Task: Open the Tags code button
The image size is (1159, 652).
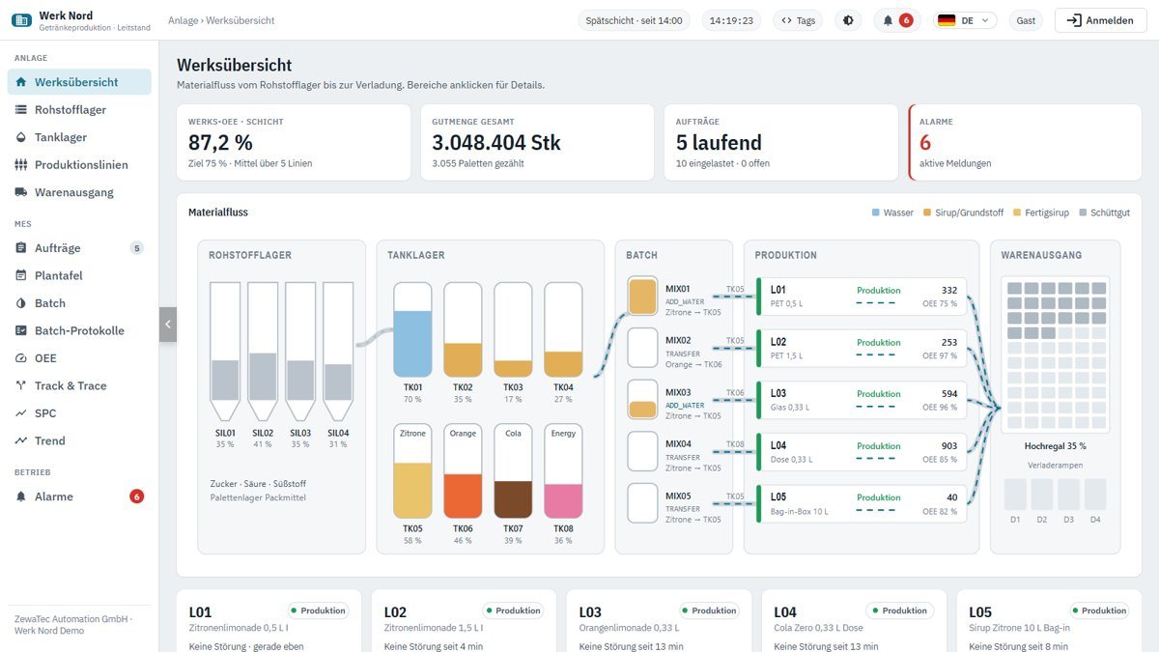Action: tap(798, 20)
